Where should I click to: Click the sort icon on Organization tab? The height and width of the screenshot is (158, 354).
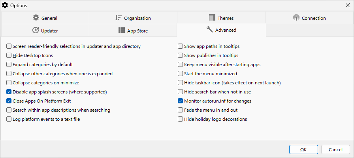tap(118, 18)
